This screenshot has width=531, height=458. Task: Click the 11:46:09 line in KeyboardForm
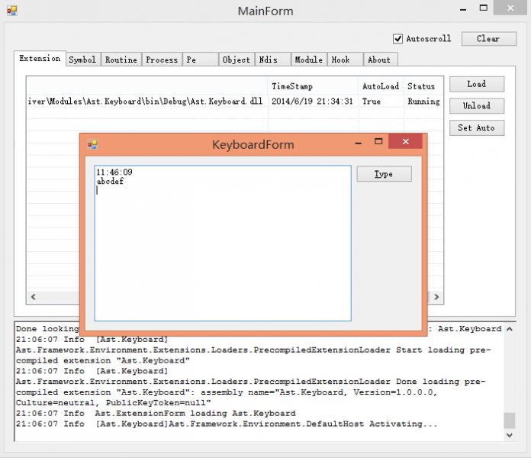click(114, 172)
